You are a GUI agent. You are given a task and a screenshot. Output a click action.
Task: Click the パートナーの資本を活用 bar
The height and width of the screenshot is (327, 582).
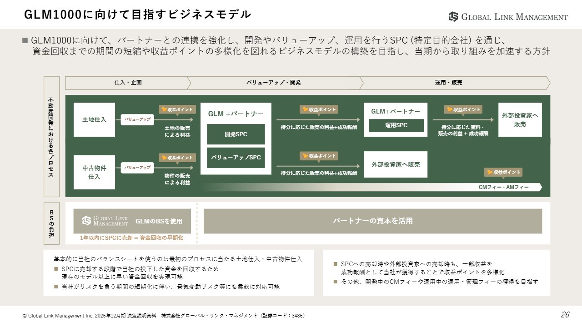(372, 221)
